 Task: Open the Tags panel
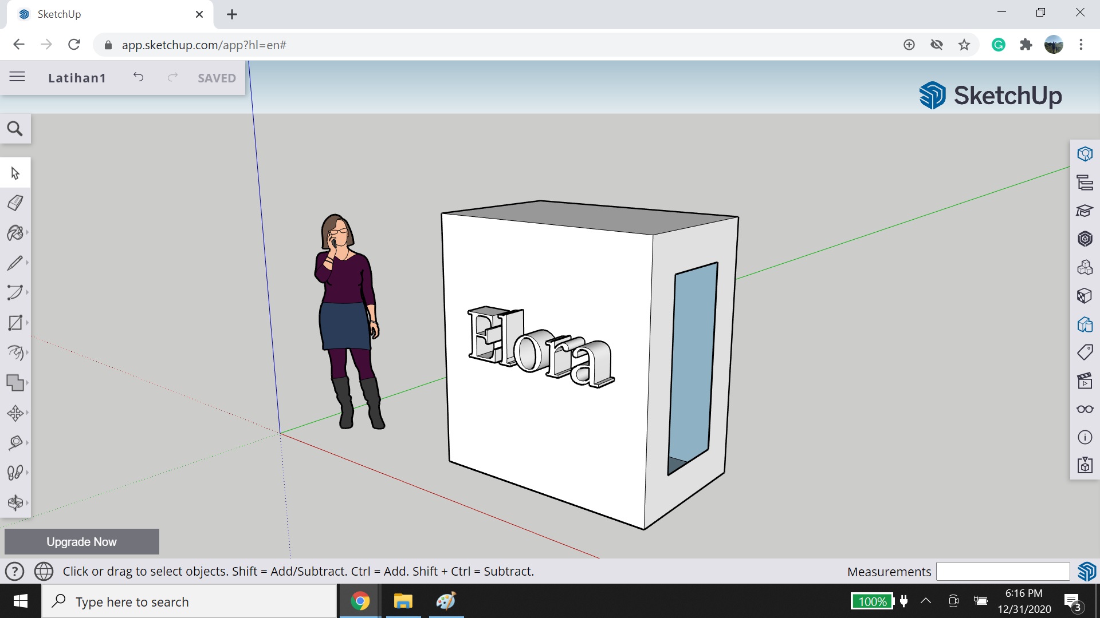point(1085,352)
